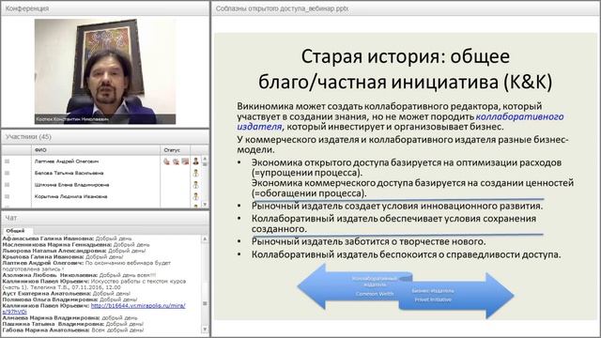Click the chat scroll-up arrow
Viewport: 601px width, 338px height.
click(205, 238)
